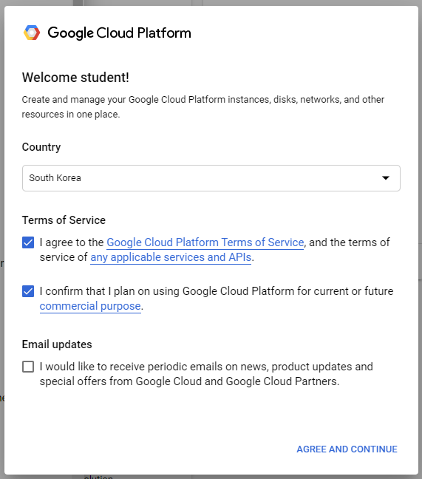Click the AGREE AND CONTINUE button

pyautogui.click(x=347, y=449)
